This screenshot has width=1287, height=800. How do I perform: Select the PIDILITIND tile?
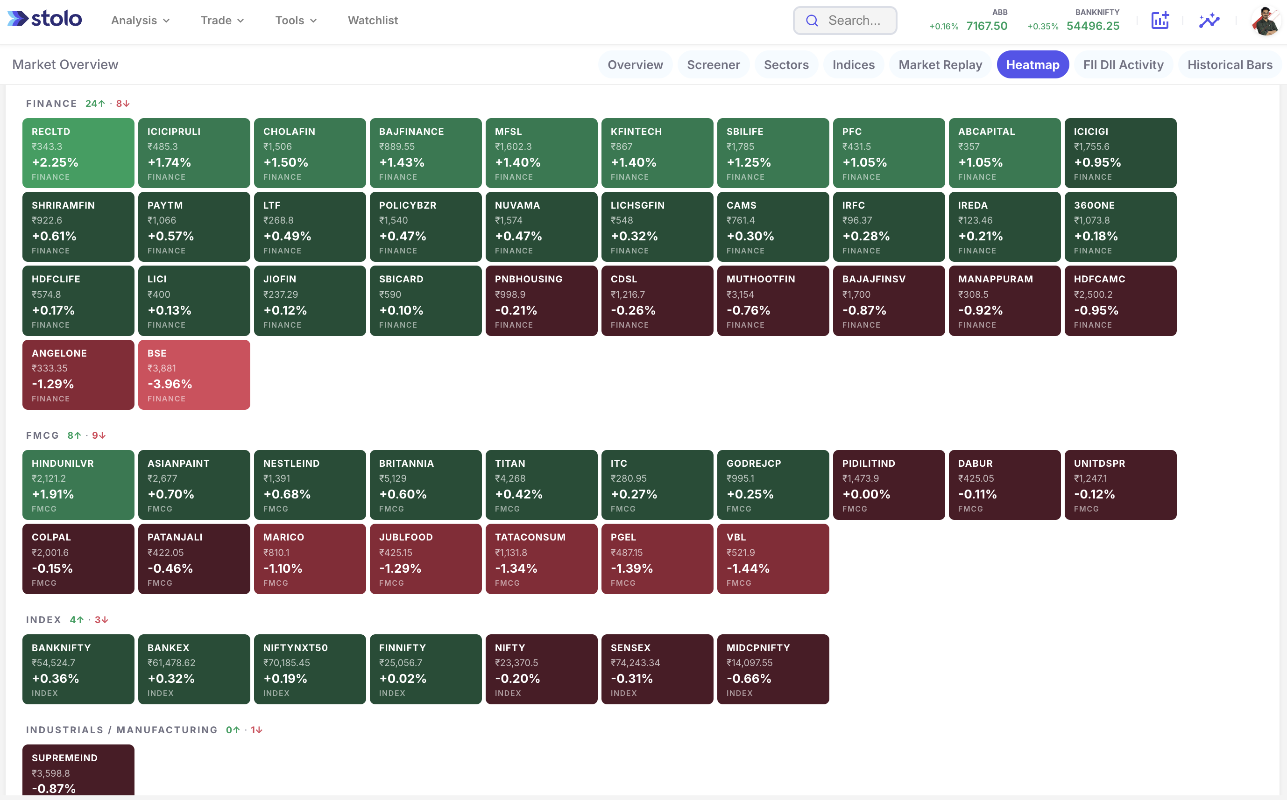tap(889, 485)
